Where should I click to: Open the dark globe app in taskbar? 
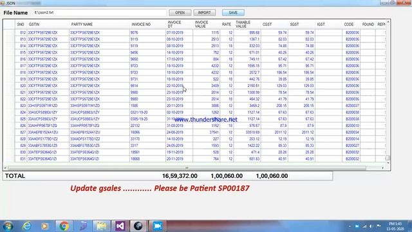click(x=138, y=226)
